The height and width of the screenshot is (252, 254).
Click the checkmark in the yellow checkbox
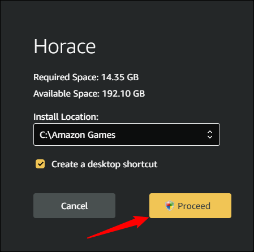40,164
